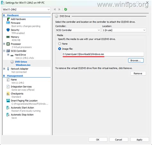The width and height of the screenshot is (152, 145).
Task: Select the DVD Drive tree item
Action: [x=21, y=62]
